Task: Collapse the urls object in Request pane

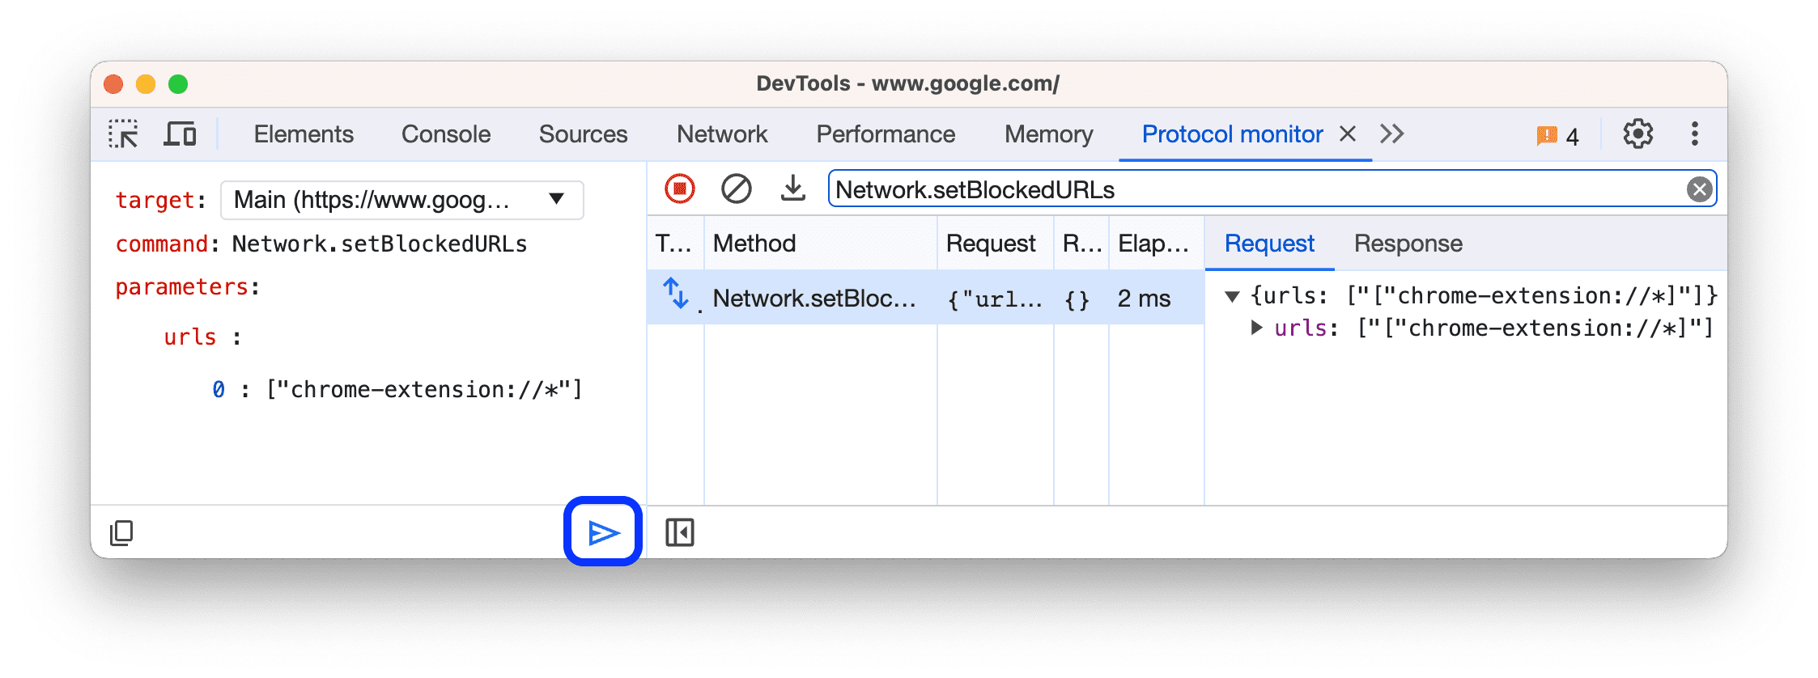Action: coord(1234,295)
